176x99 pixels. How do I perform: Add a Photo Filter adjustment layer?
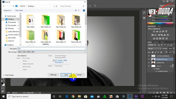tap(162, 35)
